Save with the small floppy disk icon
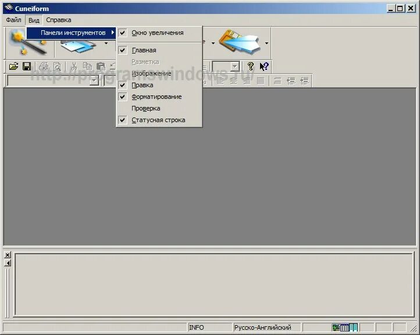Viewport: 420px width, 335px height. click(27, 66)
